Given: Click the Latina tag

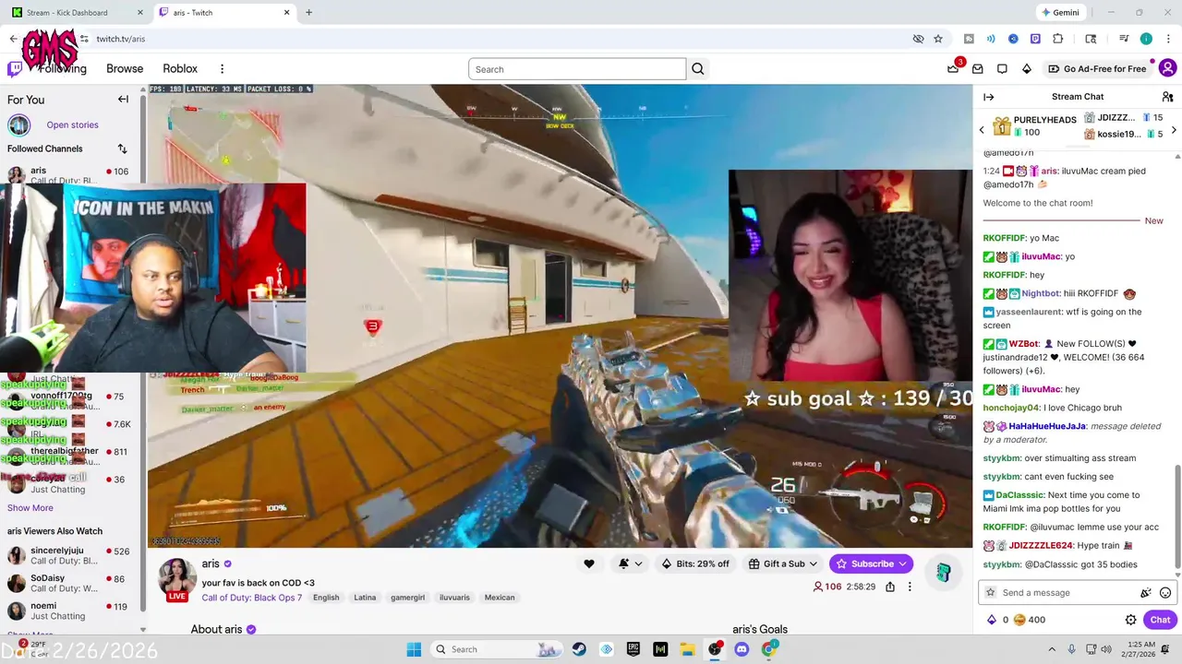Looking at the screenshot, I should 365,598.
